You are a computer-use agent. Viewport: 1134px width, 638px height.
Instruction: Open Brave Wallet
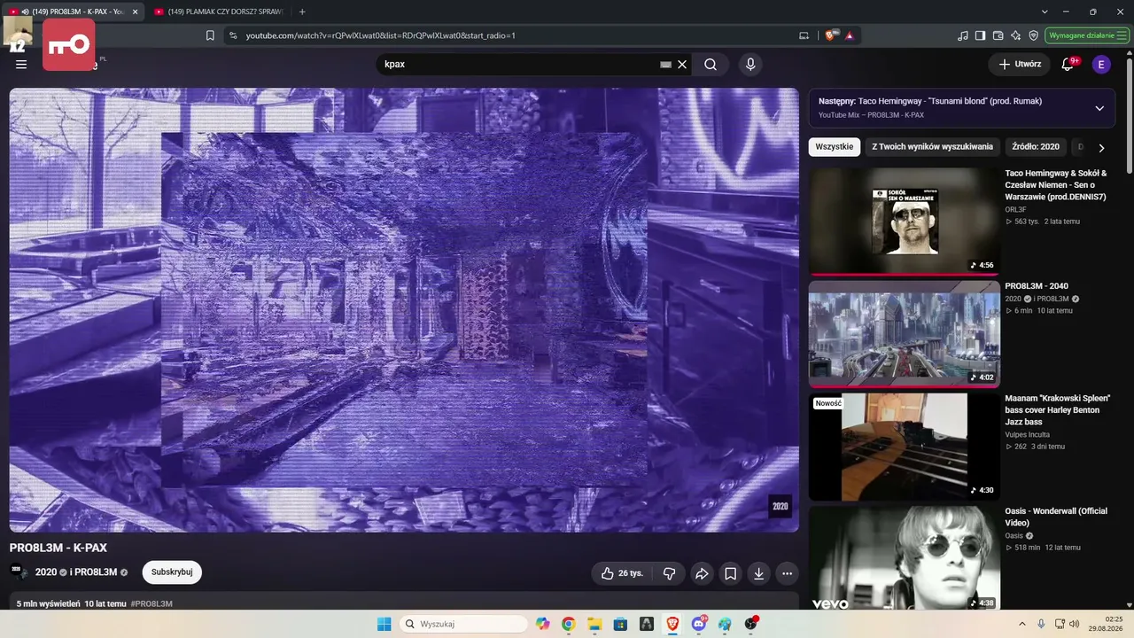998,35
